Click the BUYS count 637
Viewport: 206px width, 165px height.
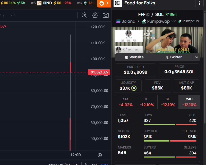[x=147, y=120]
